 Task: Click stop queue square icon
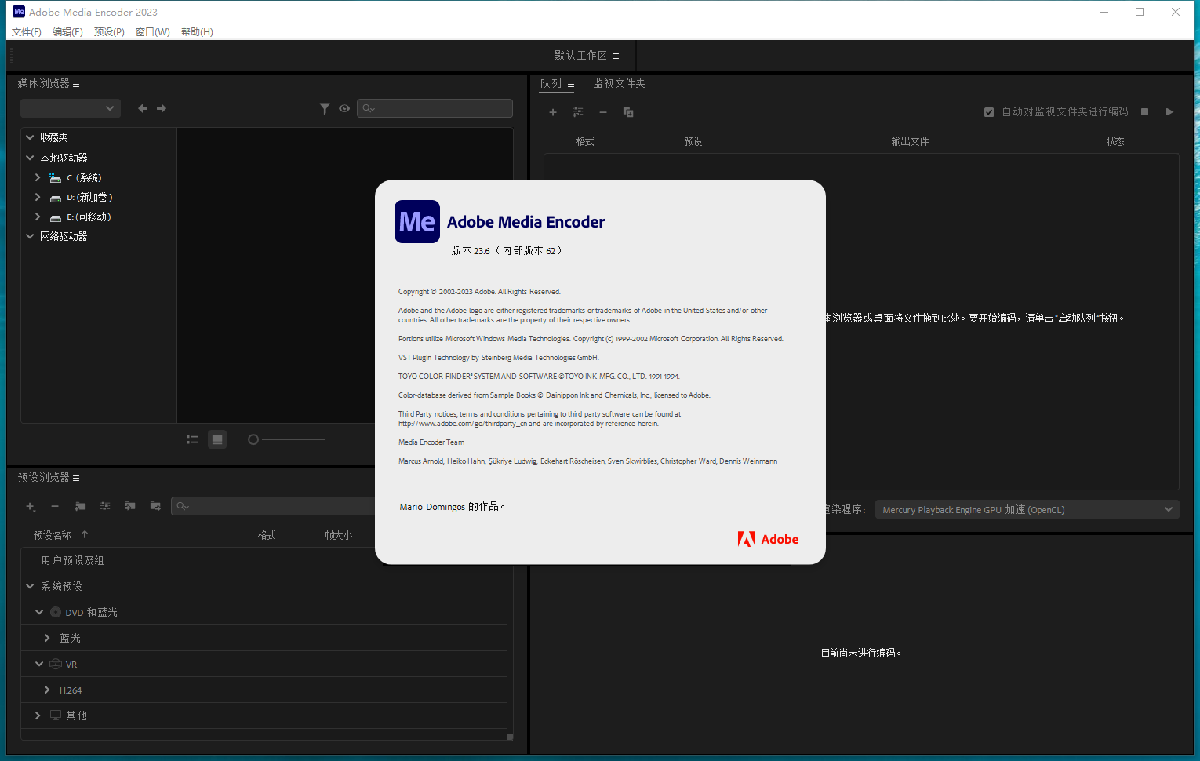click(x=1145, y=112)
